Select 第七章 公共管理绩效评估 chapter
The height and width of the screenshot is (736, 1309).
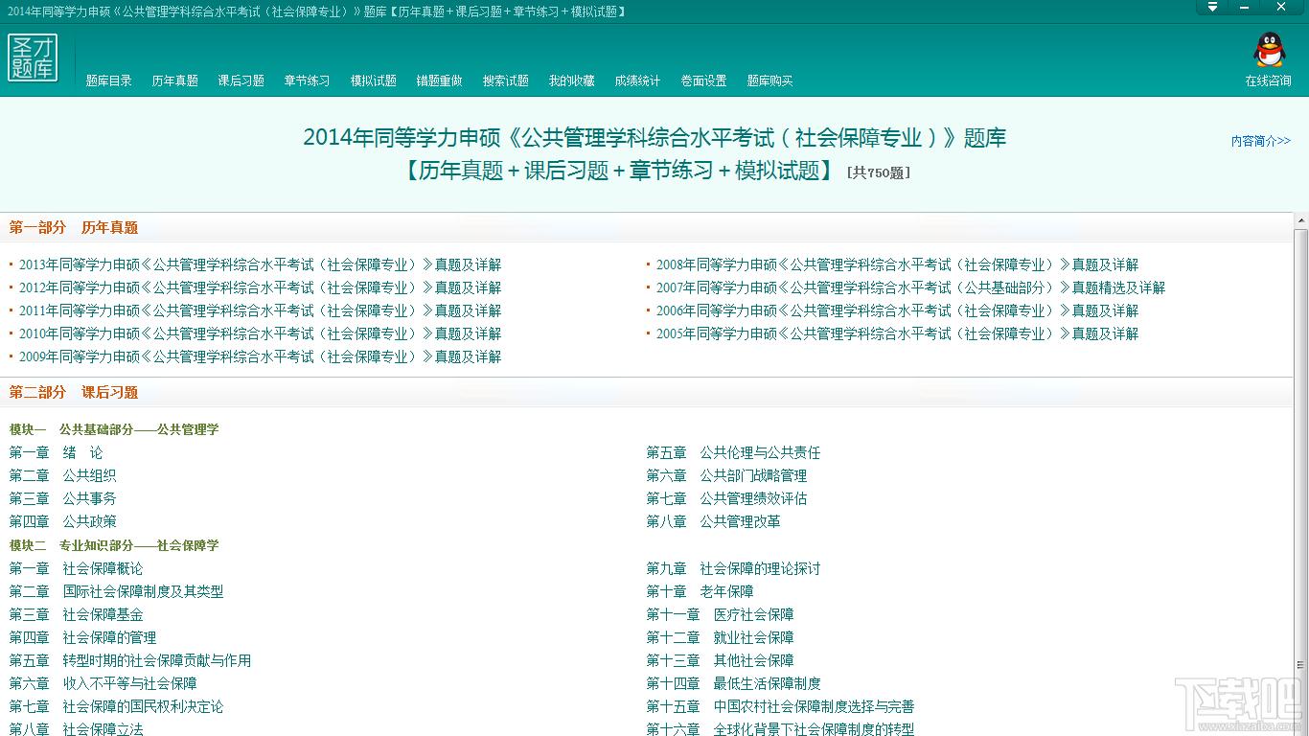727,499
